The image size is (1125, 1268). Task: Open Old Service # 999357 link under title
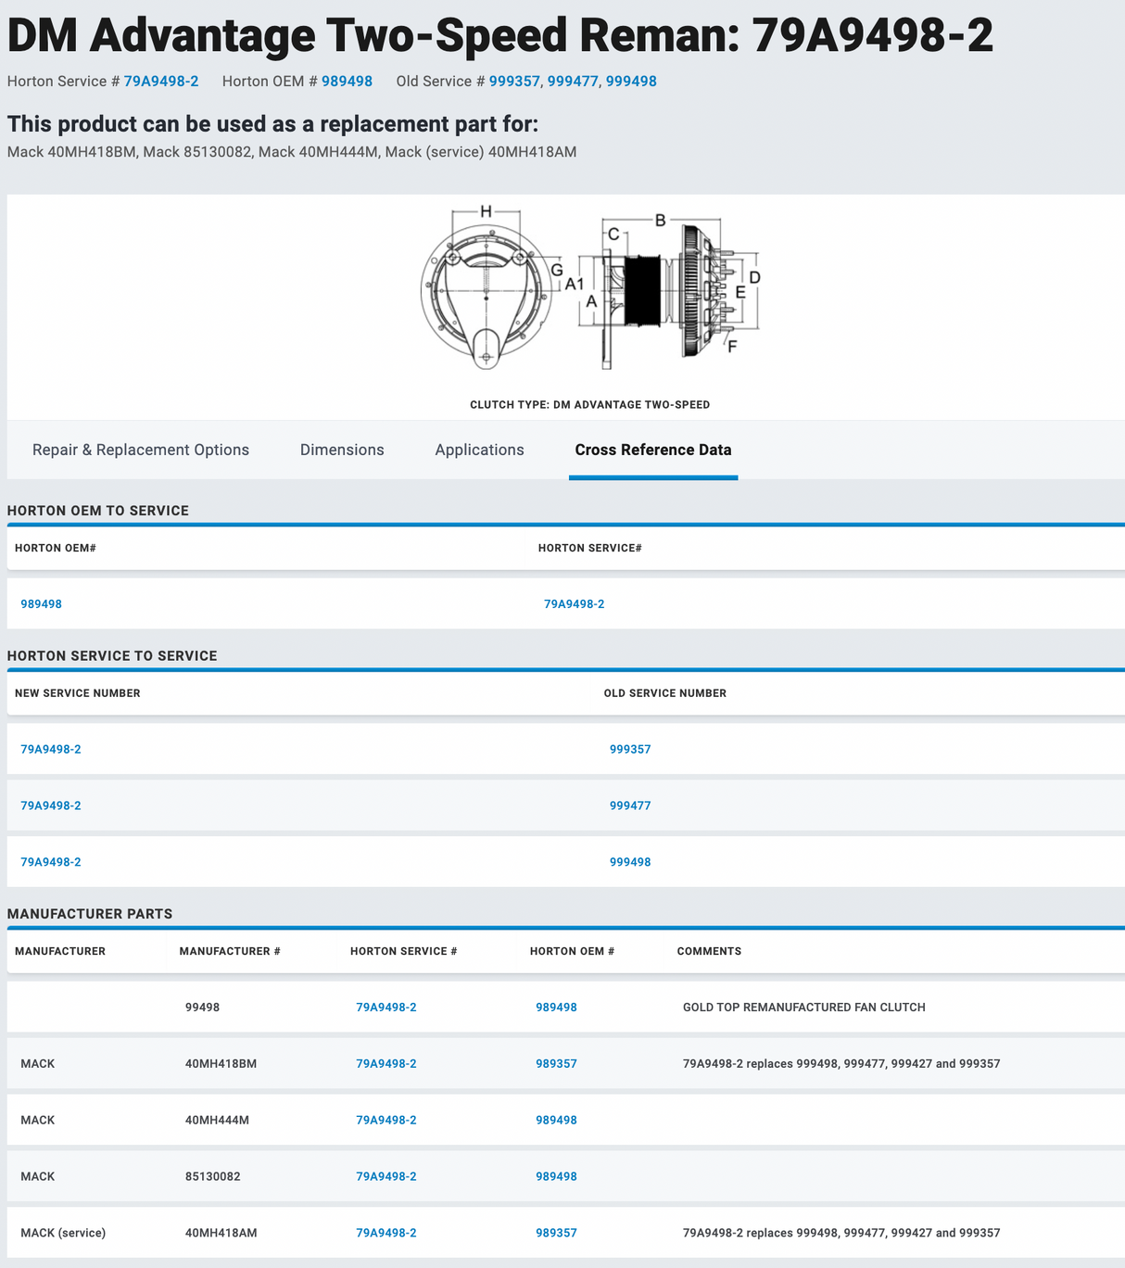coord(514,82)
